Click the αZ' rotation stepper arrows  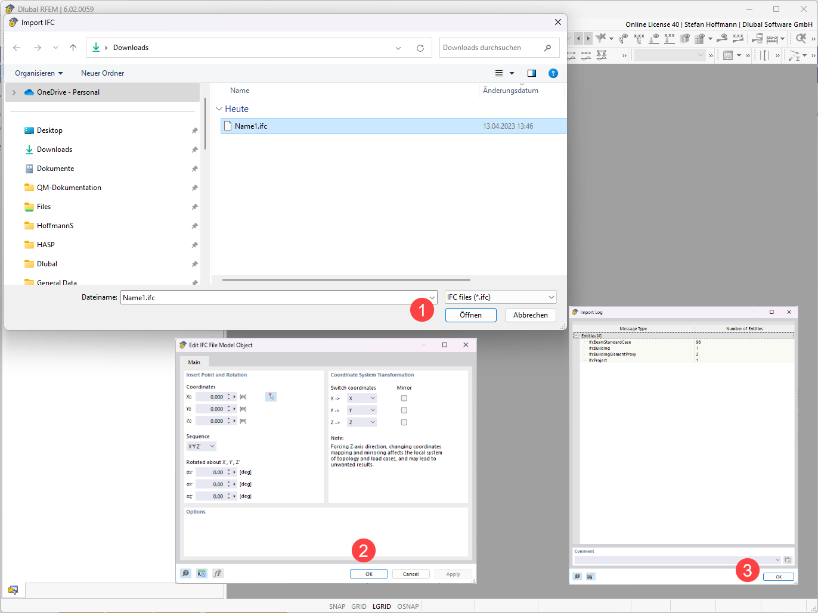coord(229,496)
